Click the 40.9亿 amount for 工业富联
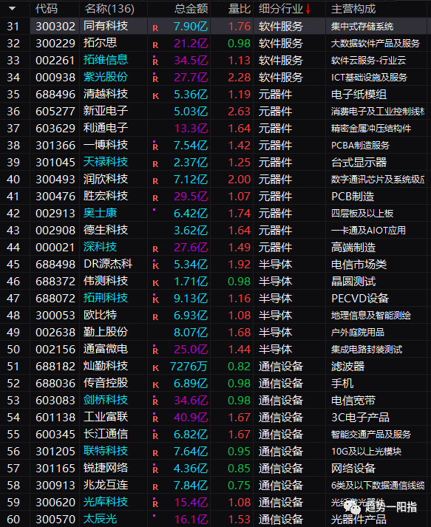 (x=191, y=417)
